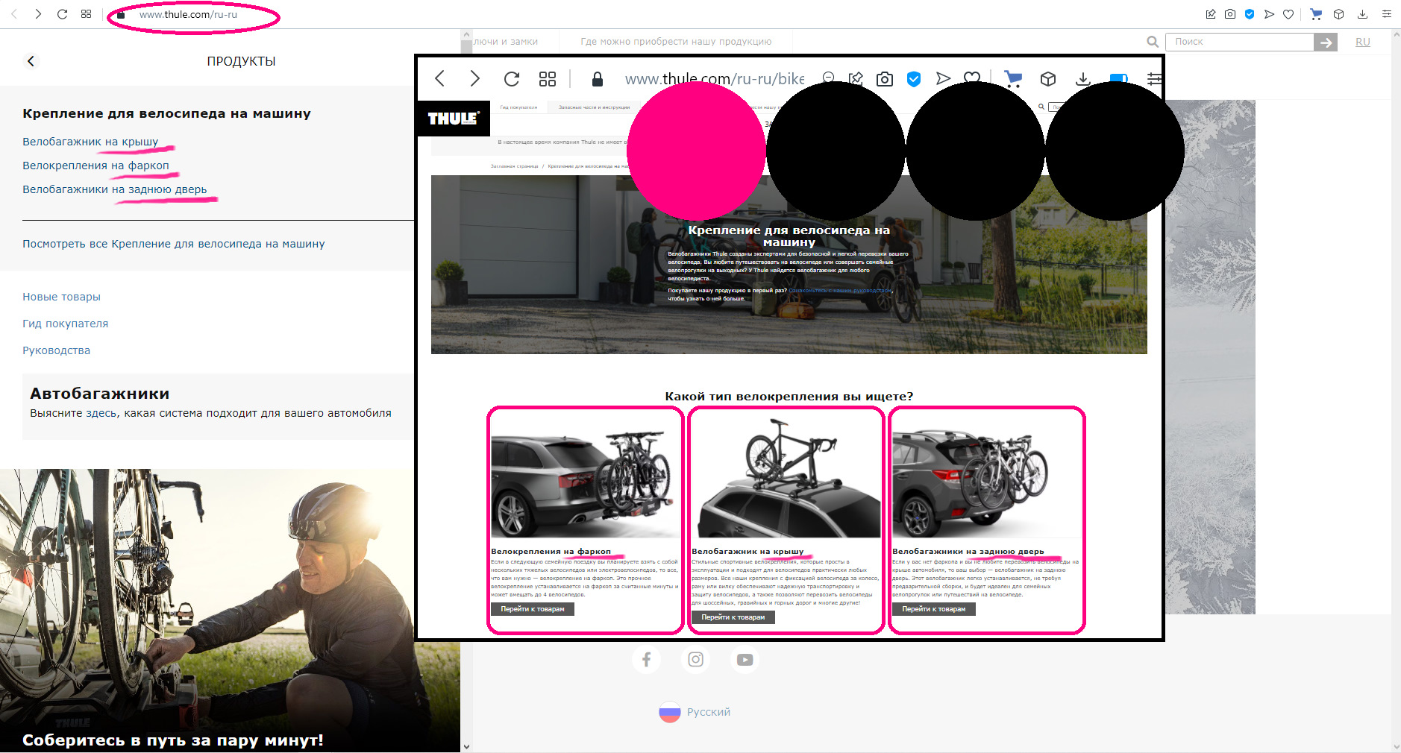Click into the Поиск search field
Image resolution: width=1401 pixels, height=753 pixels.
click(x=1240, y=42)
